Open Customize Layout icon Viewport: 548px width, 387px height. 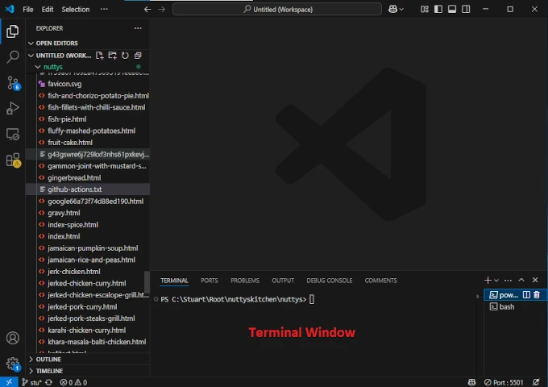click(425, 10)
